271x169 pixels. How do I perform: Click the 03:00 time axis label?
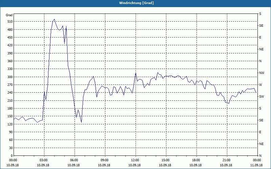click(44, 160)
